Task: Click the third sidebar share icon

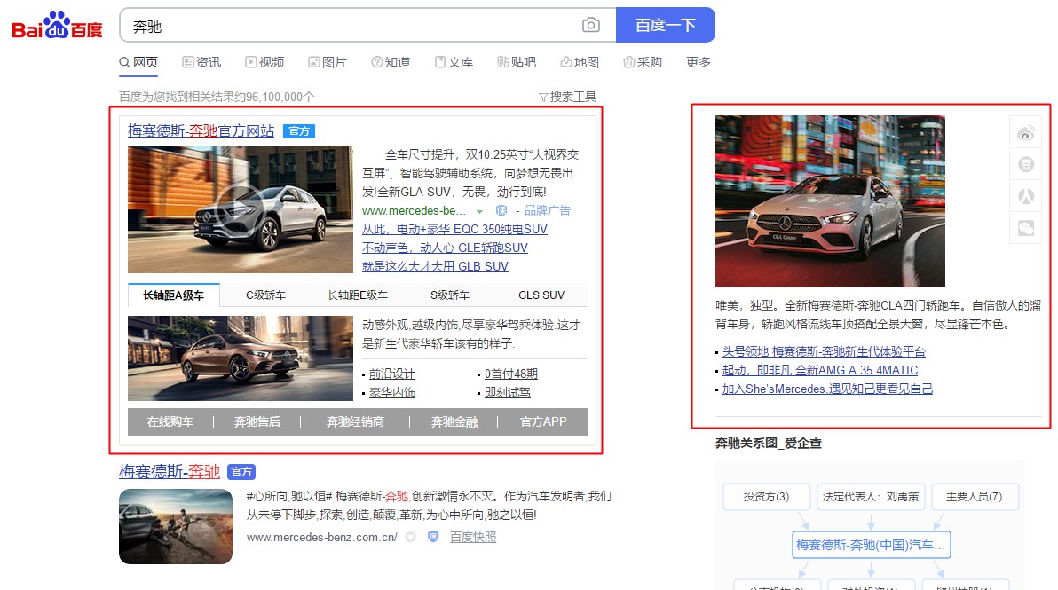Action: (1026, 196)
